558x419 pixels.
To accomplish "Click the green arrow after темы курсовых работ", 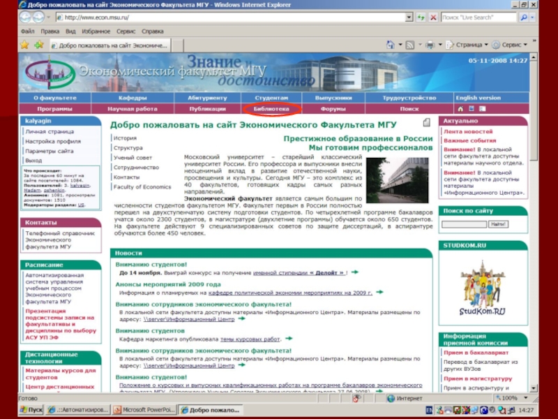I will 289,339.
